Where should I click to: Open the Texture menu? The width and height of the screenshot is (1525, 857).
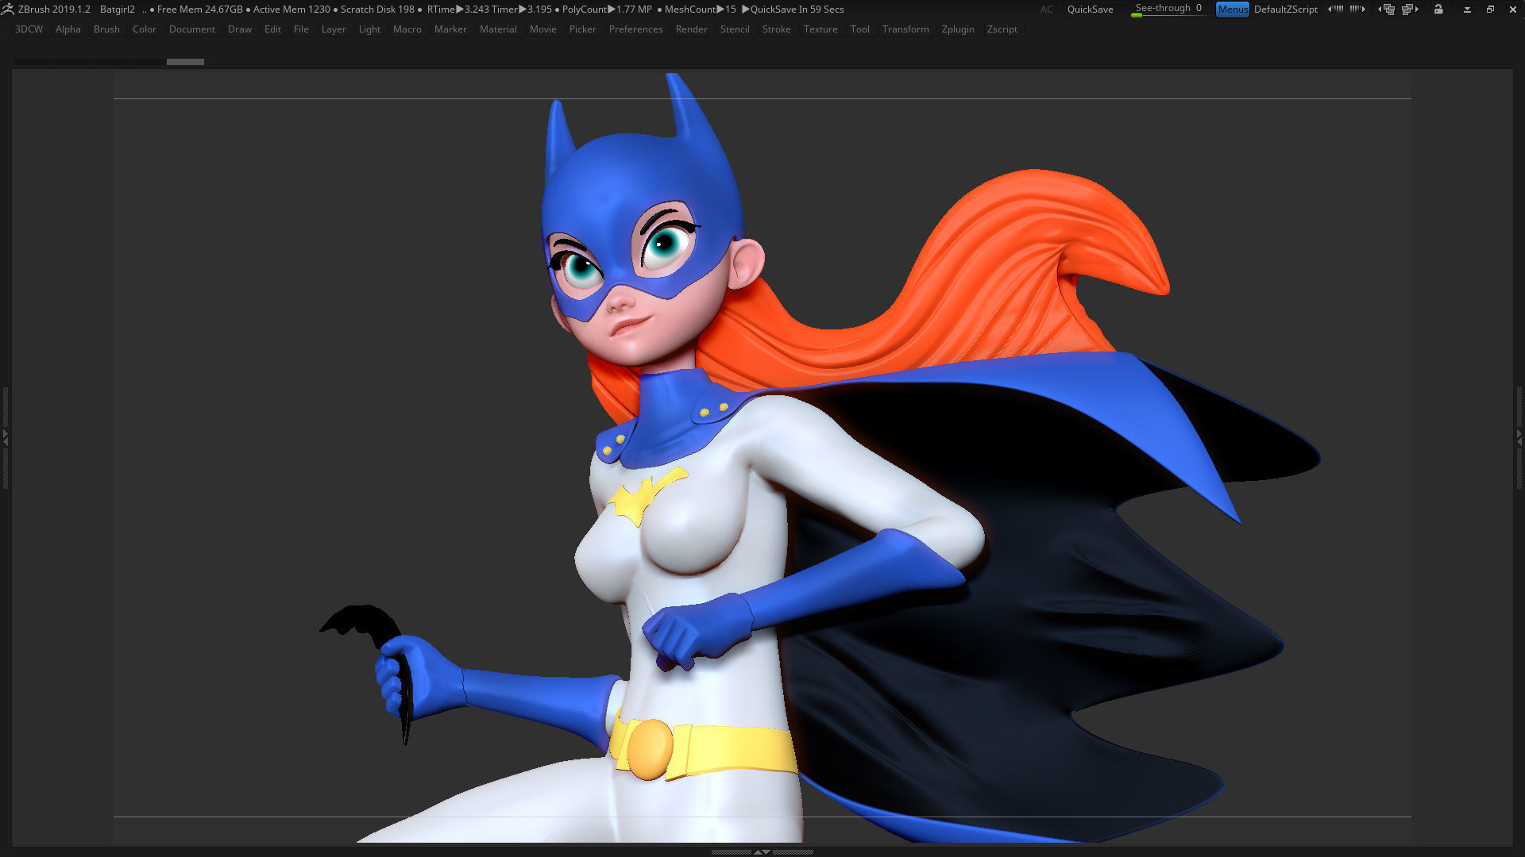[x=820, y=29]
